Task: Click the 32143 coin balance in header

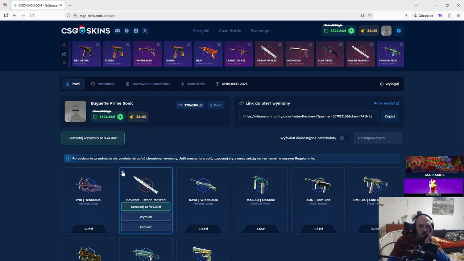Action: [x=369, y=31]
